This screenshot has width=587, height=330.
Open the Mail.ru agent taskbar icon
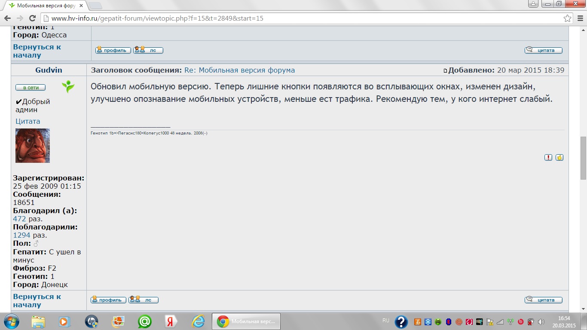[x=144, y=321]
